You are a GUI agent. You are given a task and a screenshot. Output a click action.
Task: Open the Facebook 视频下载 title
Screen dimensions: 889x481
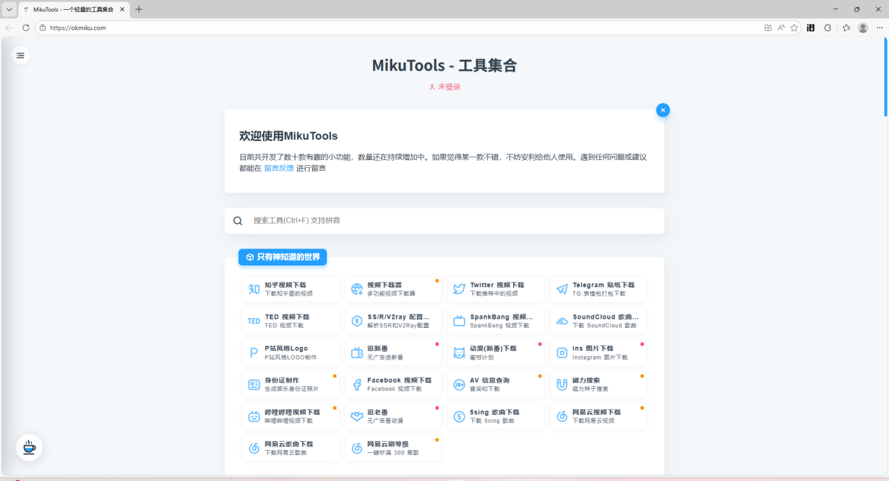click(399, 380)
